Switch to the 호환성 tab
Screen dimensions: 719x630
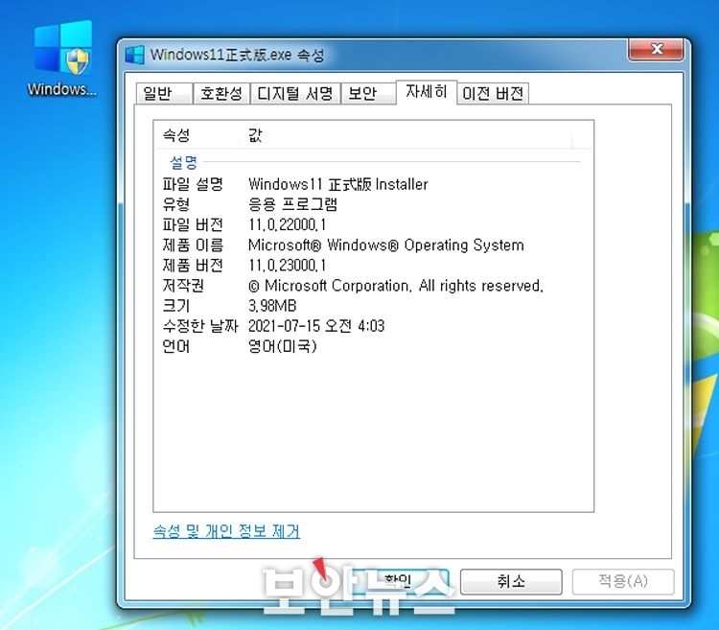[221, 94]
